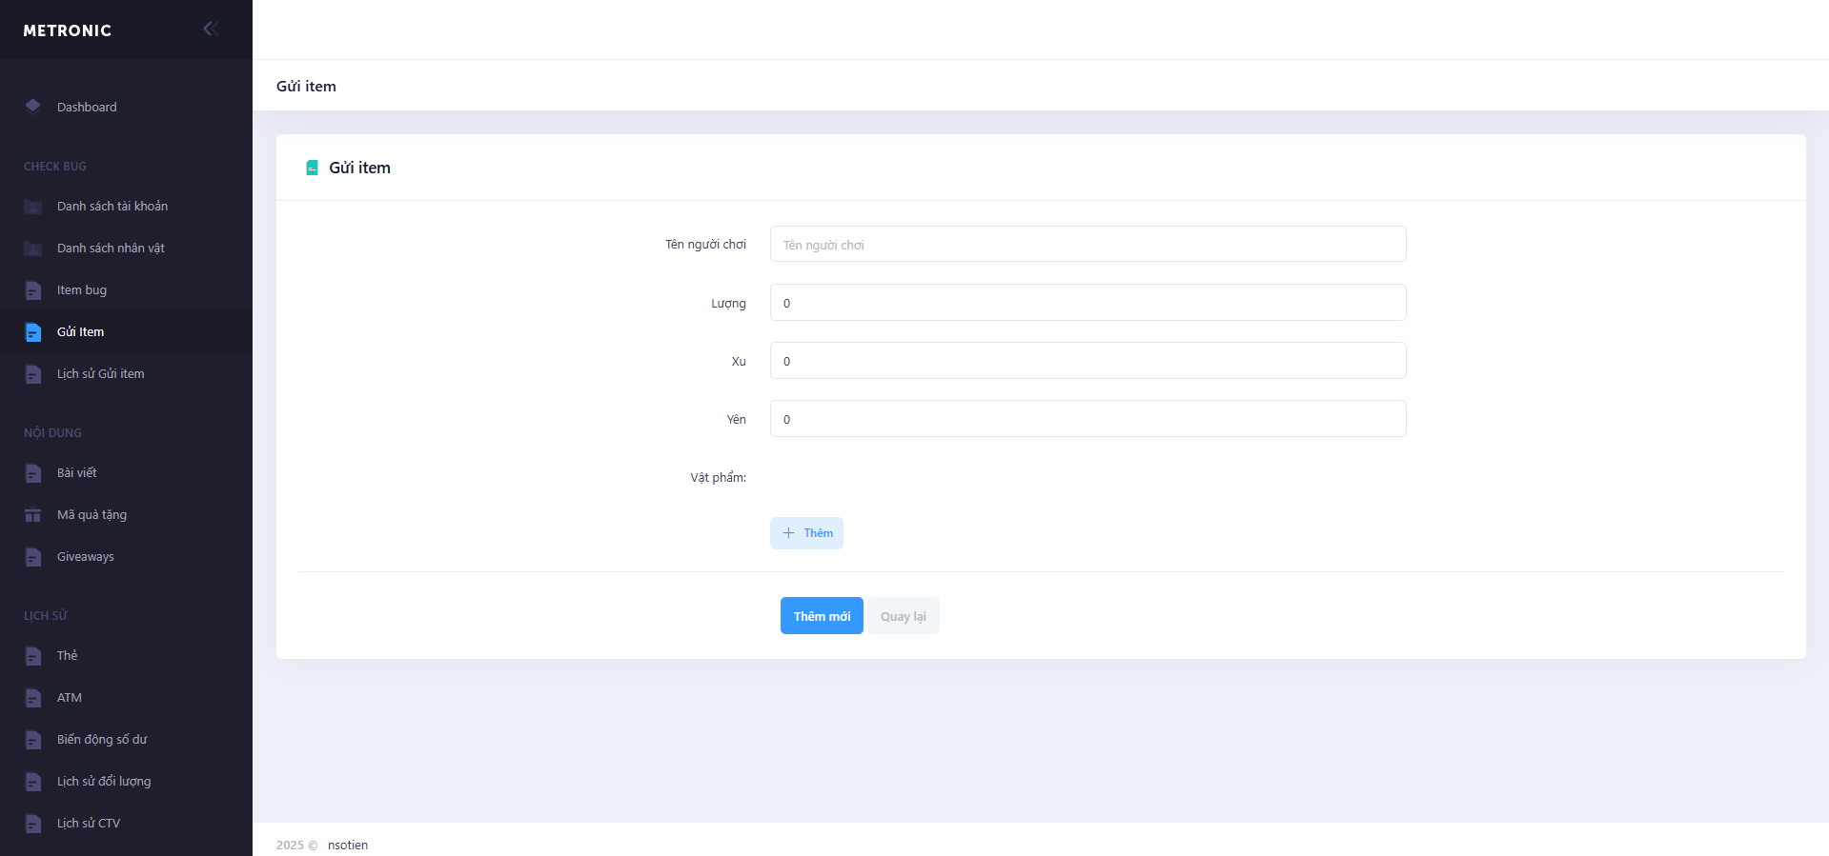
Task: Click teal icon beside Gửi item card title
Action: [x=312, y=168]
